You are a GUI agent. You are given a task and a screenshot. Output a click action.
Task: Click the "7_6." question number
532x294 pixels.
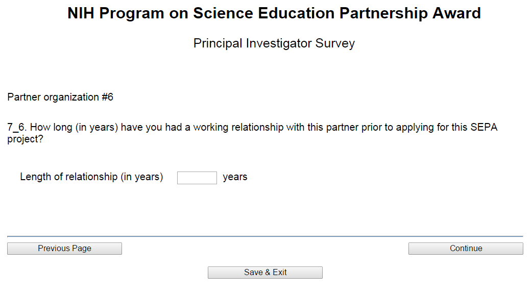[17, 128]
